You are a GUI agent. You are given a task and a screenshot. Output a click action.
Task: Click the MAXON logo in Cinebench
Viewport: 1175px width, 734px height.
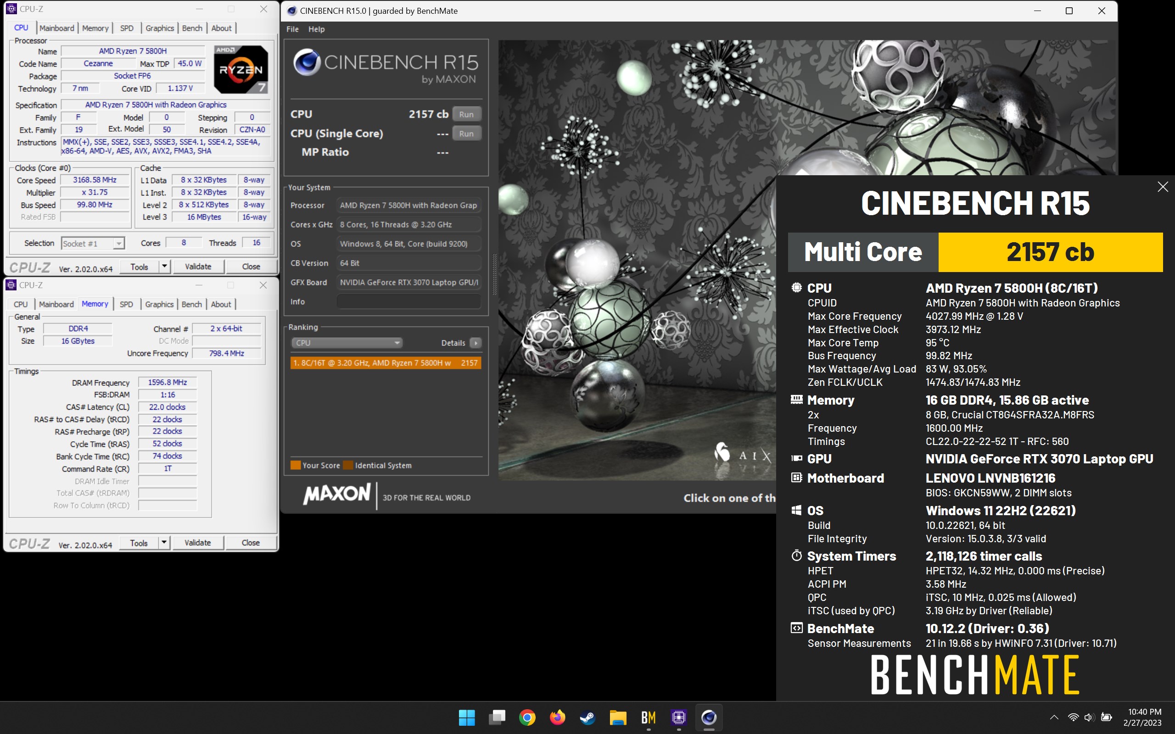click(x=336, y=494)
